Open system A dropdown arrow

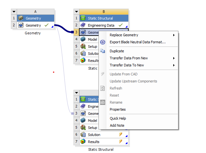14,12
